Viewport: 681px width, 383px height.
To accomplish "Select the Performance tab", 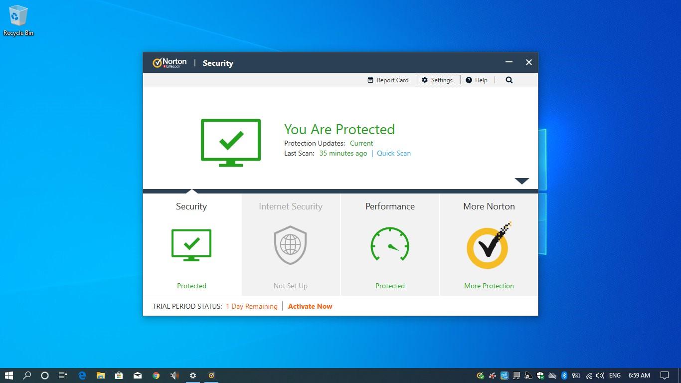I will click(x=390, y=245).
